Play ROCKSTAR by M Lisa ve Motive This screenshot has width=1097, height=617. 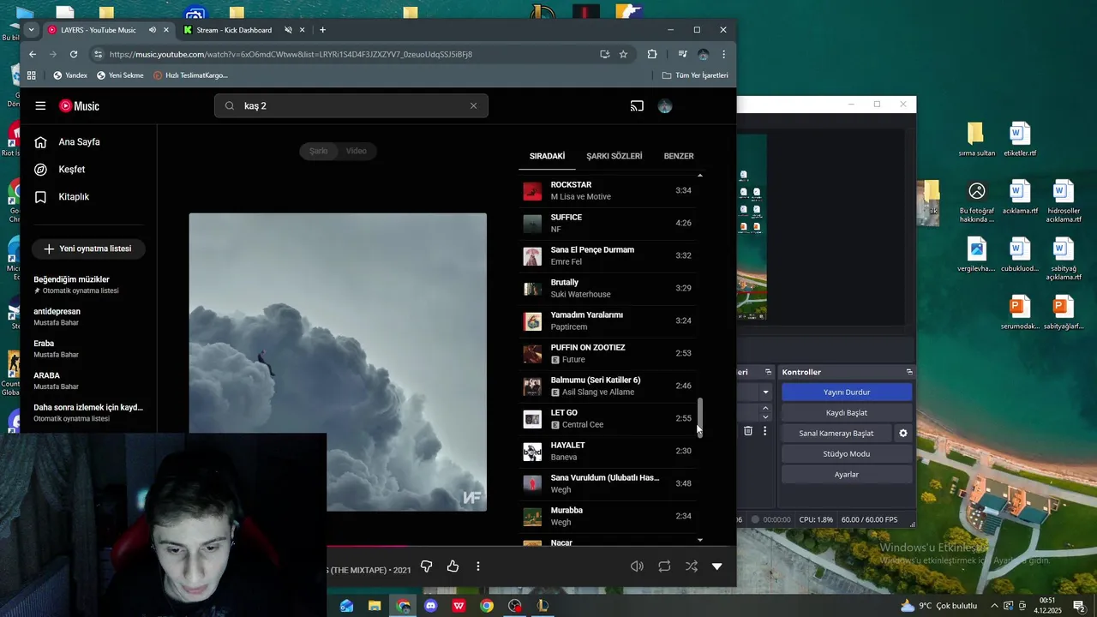[x=608, y=190]
